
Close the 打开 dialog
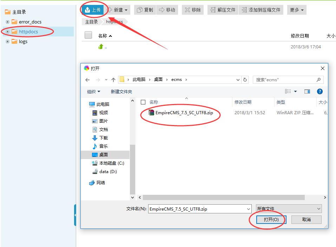(x=323, y=68)
